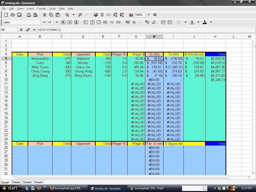256x192 pixels.
Task: Increase displayed decimal places
Action: coord(147,22)
